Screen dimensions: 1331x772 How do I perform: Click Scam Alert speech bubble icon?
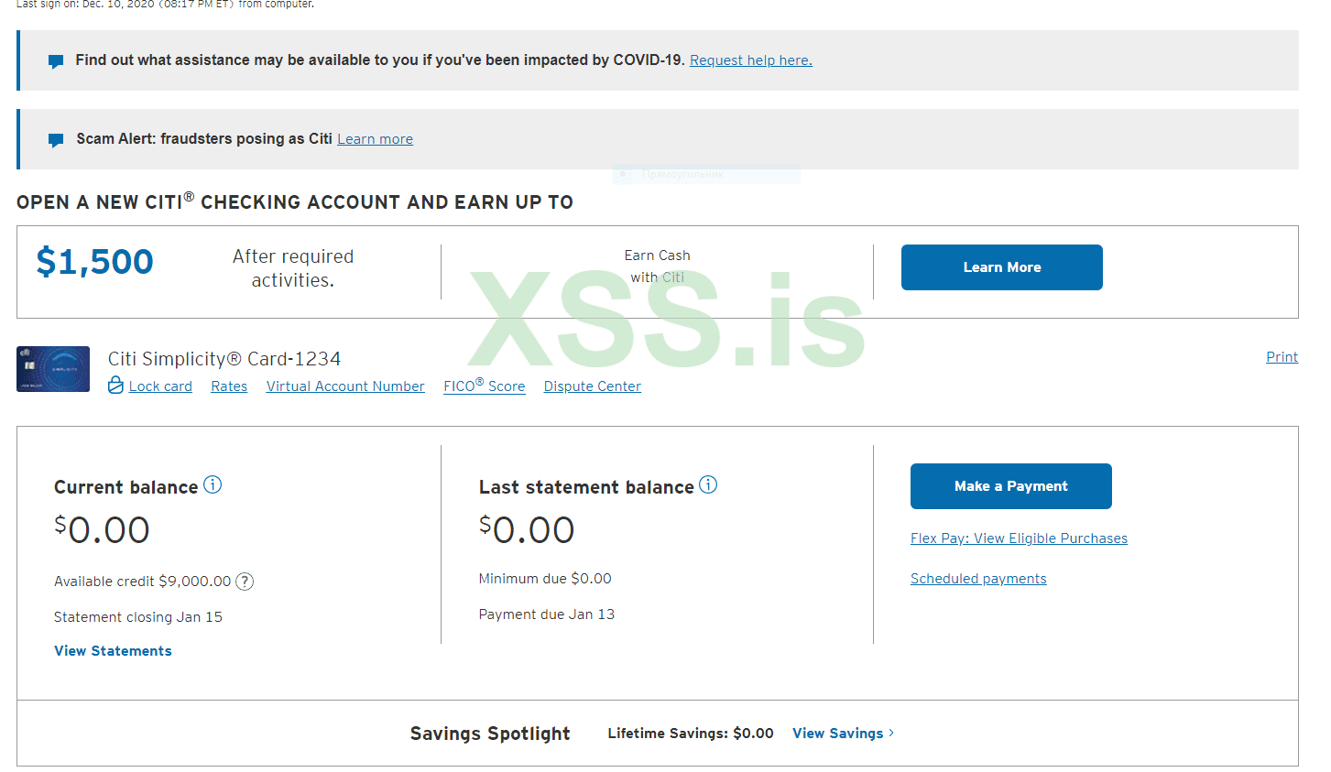coord(56,140)
